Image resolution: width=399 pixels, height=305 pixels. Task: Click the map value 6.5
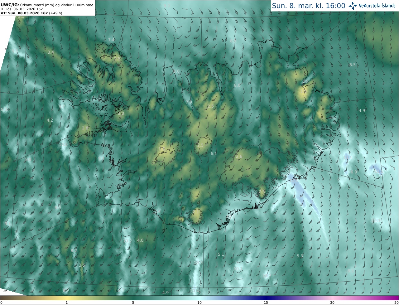[353, 65]
